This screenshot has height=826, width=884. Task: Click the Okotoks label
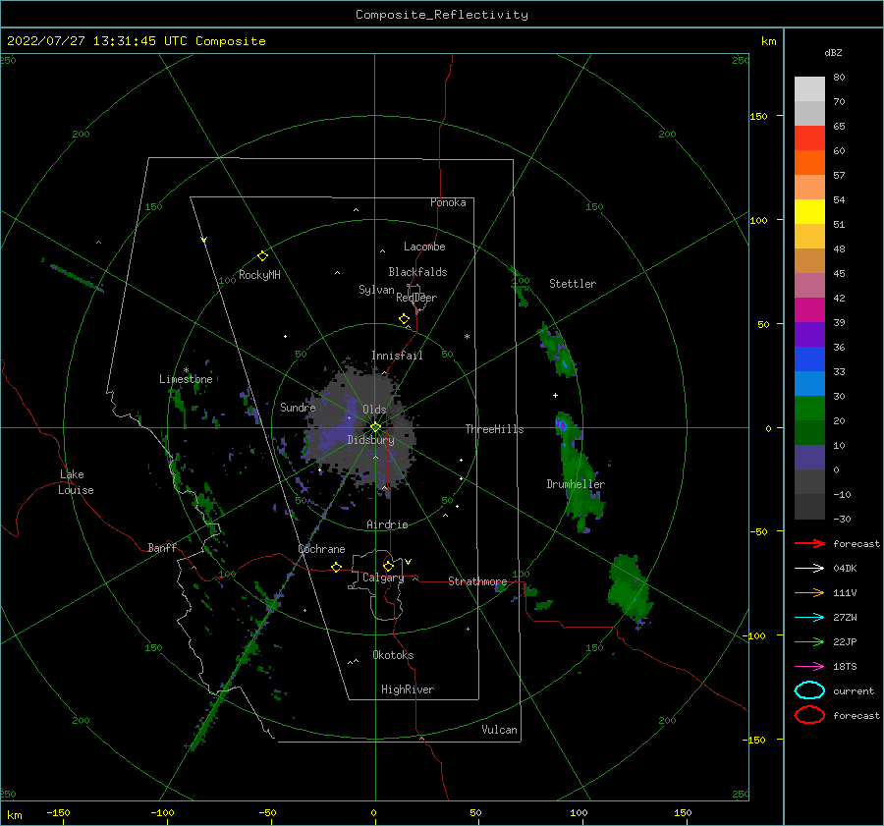(393, 655)
